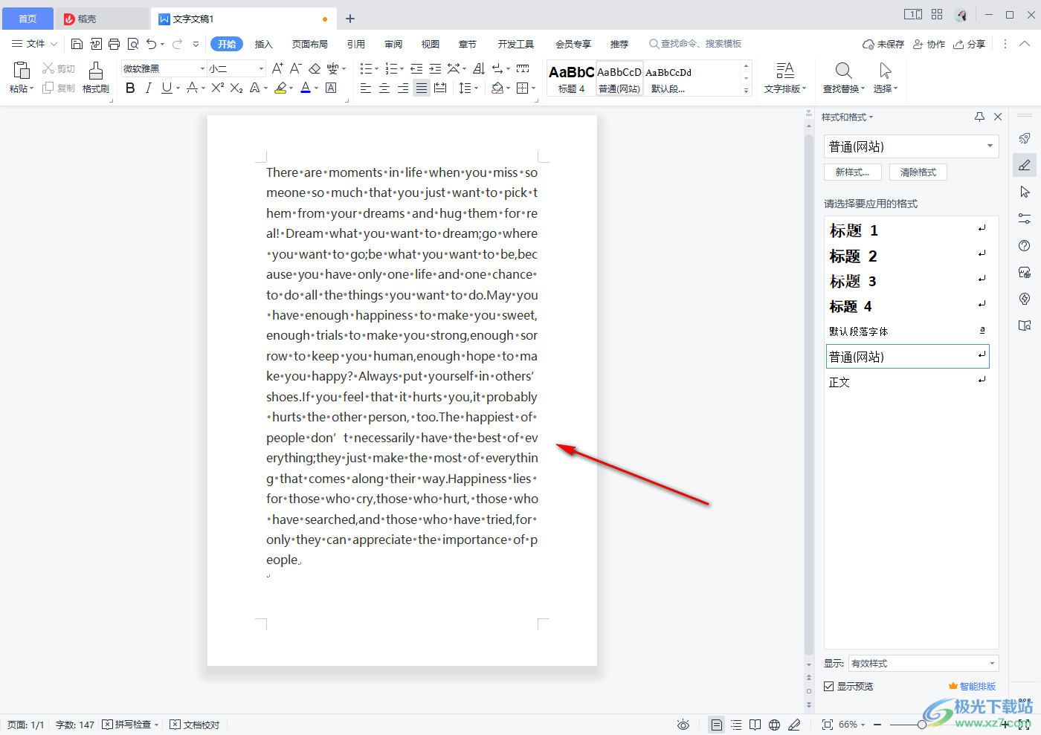
Task: Click the 新样式... button
Action: [853, 172]
